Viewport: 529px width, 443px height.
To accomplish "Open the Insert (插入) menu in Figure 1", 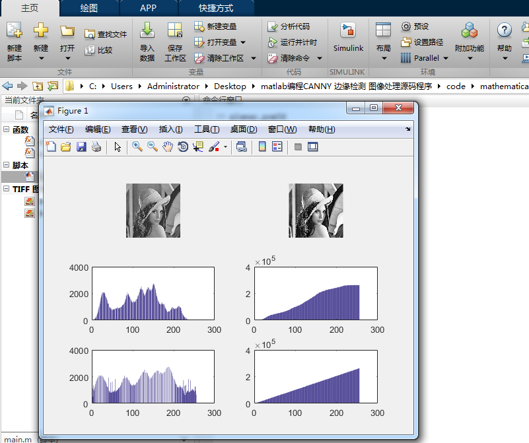I will tap(170, 129).
